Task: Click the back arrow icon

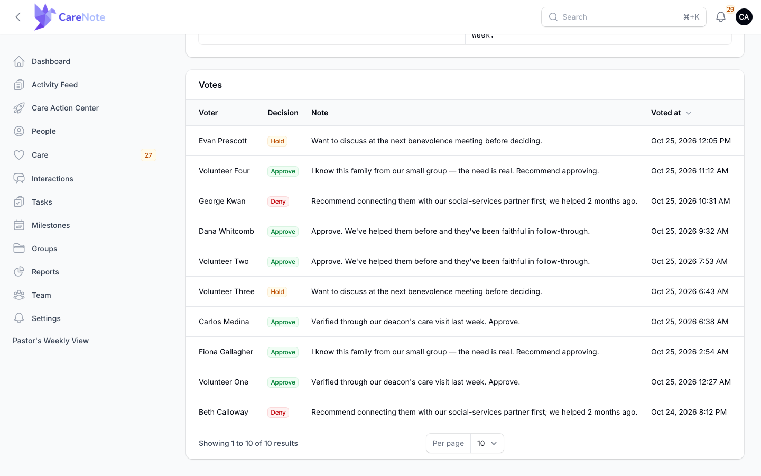Action: click(x=18, y=17)
